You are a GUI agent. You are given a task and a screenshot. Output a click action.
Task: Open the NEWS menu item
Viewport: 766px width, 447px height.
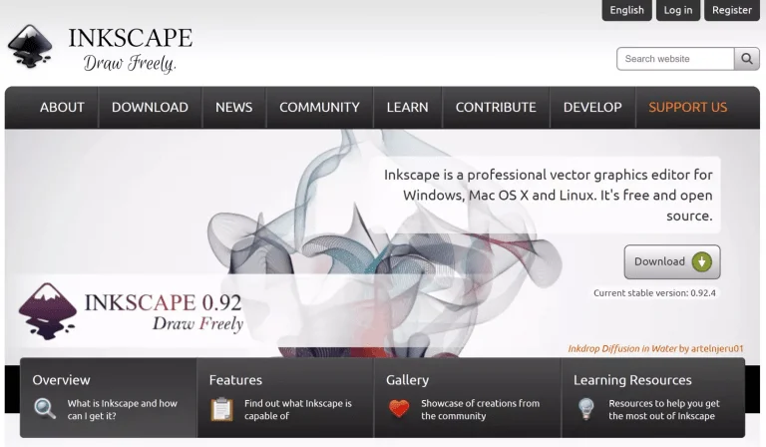click(x=234, y=108)
